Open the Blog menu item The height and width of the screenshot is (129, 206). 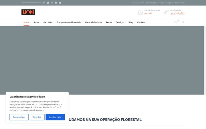(131, 22)
